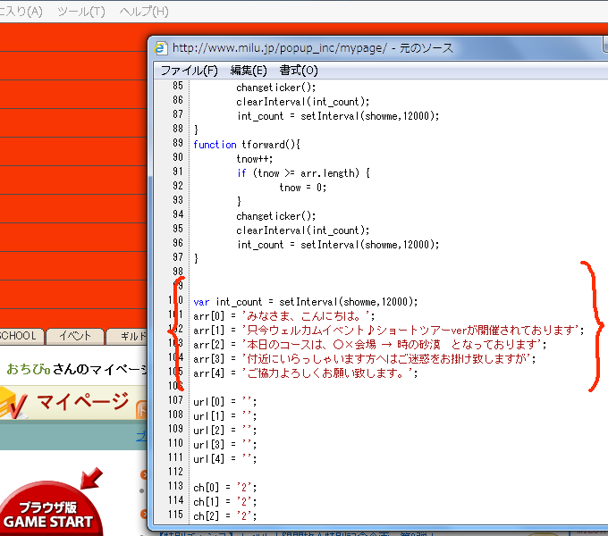Click the arr[0] みなさま、こんにちは code line
The image size is (608, 536).
[284, 316]
